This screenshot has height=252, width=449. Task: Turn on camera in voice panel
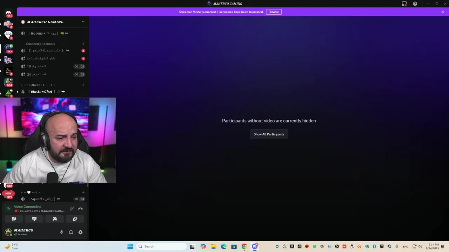click(x=14, y=219)
